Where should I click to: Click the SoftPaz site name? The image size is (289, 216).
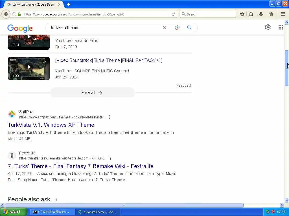click(26, 112)
